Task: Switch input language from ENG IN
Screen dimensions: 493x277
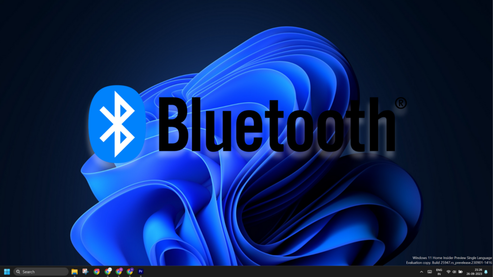Action: (x=439, y=271)
